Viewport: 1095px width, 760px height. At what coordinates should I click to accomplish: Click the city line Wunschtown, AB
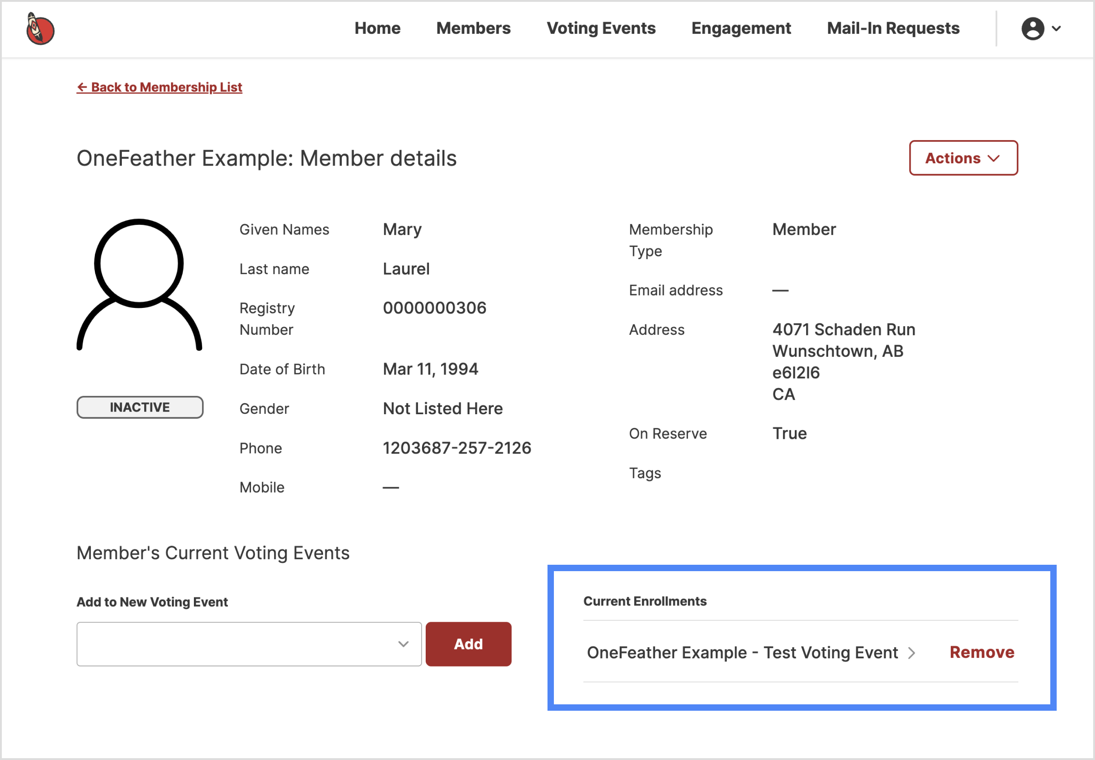tap(837, 351)
